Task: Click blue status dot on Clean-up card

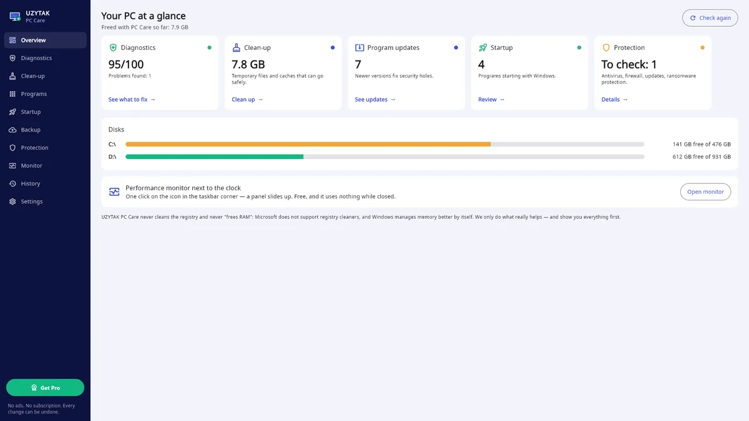Action: (x=333, y=47)
